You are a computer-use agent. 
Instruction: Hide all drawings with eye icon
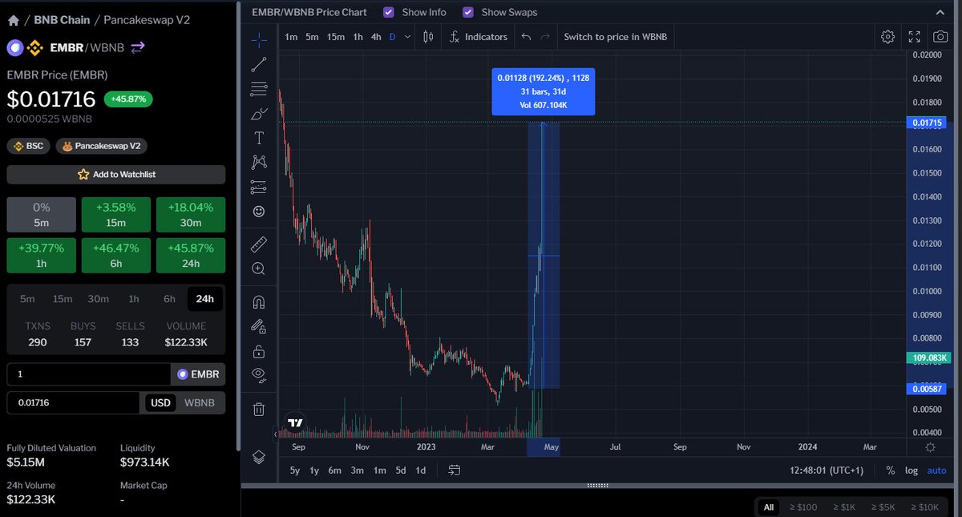(x=259, y=374)
